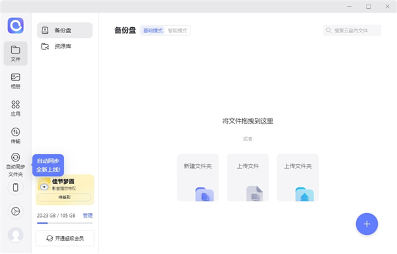Click the 管理 storage link
Image resolution: width=397 pixels, height=254 pixels.
[88, 216]
